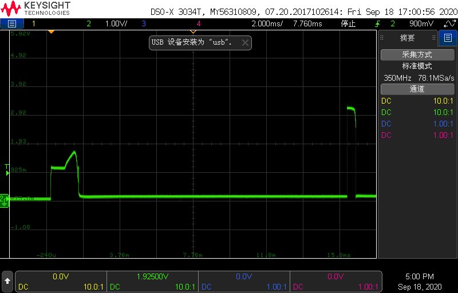Click channel 4 0.0V pink status box
The image size is (458, 293).
point(335,282)
